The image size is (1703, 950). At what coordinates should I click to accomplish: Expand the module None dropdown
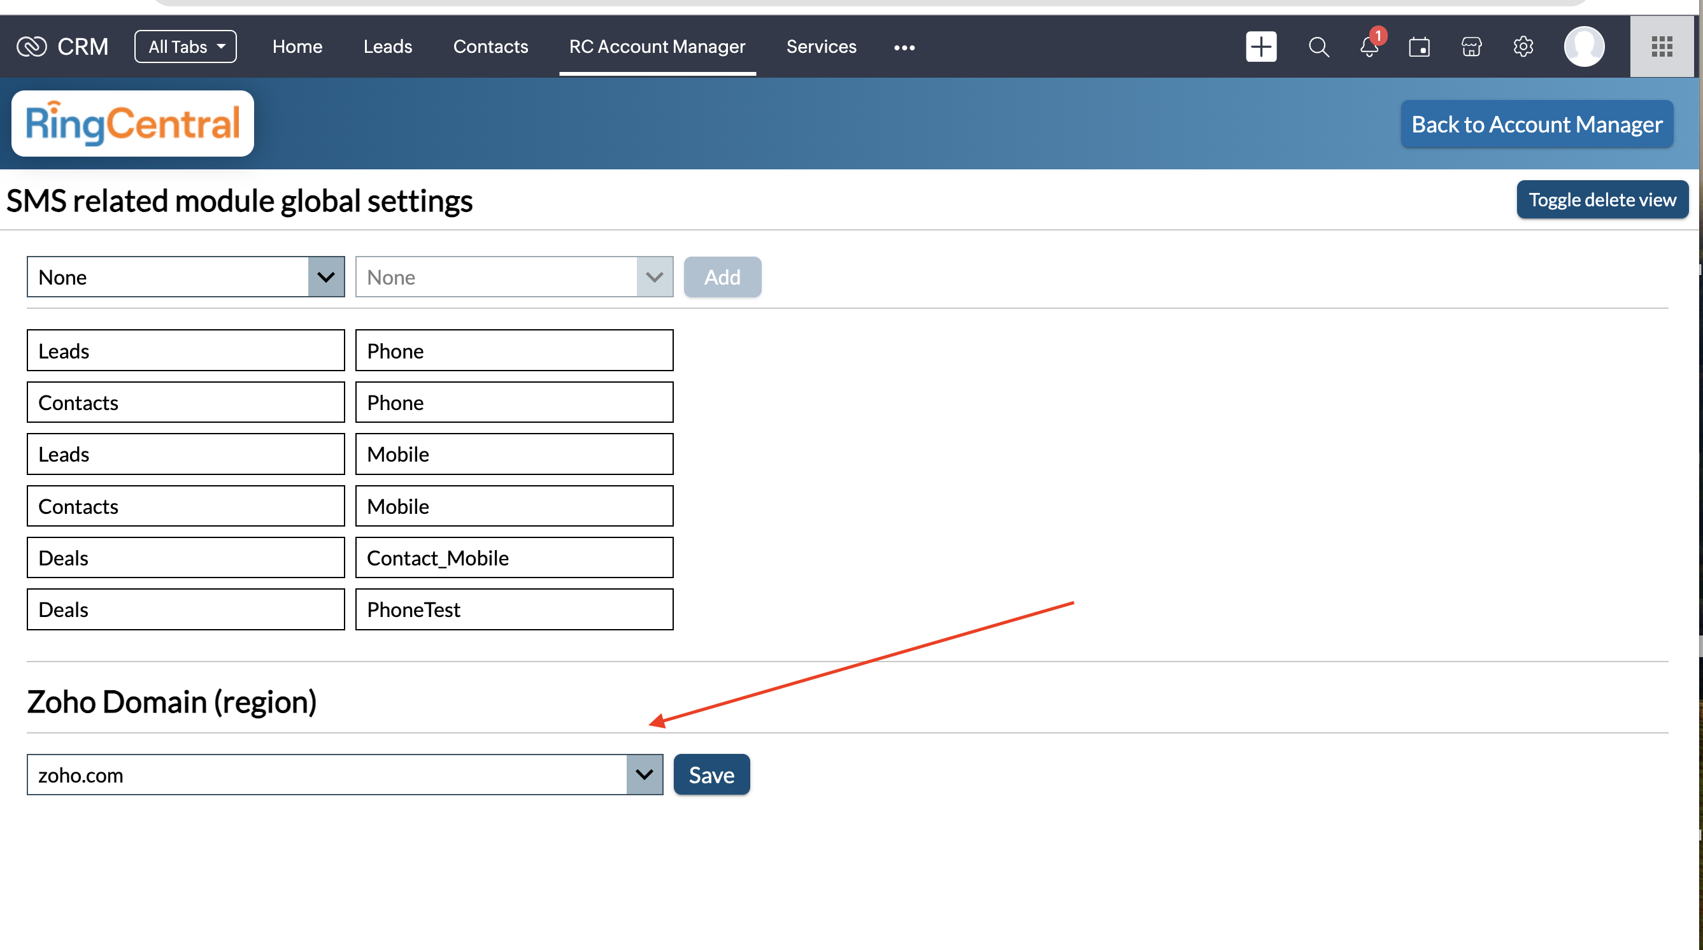[x=186, y=277]
